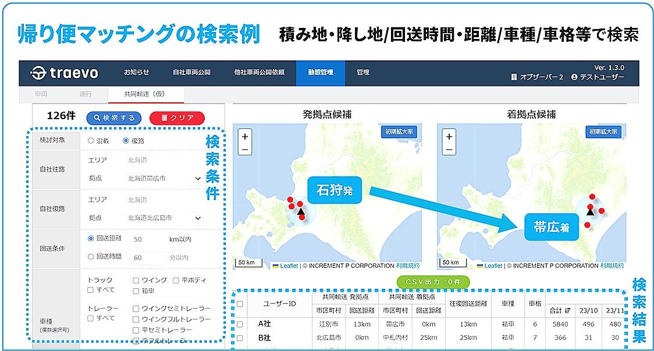Zoom out on the 発拠点候補 map

point(245,149)
